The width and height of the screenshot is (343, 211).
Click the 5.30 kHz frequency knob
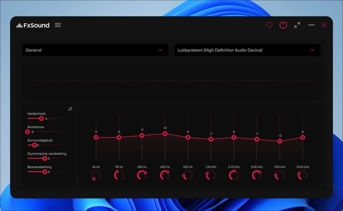[x=257, y=175]
